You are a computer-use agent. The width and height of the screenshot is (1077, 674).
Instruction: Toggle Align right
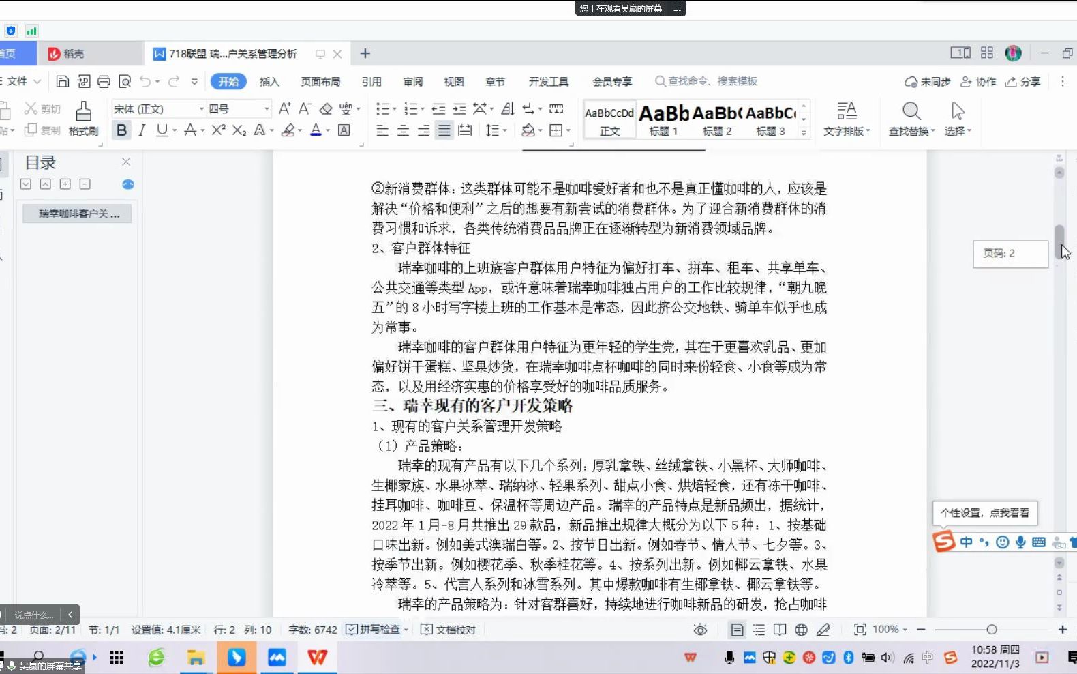[423, 130]
